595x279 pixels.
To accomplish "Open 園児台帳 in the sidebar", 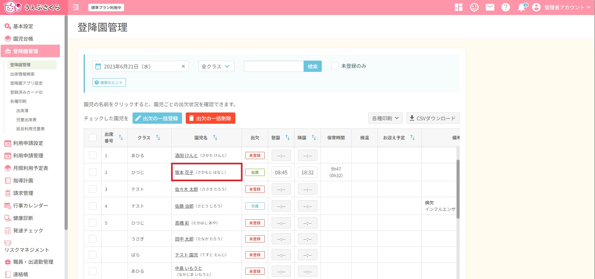I will (23, 39).
